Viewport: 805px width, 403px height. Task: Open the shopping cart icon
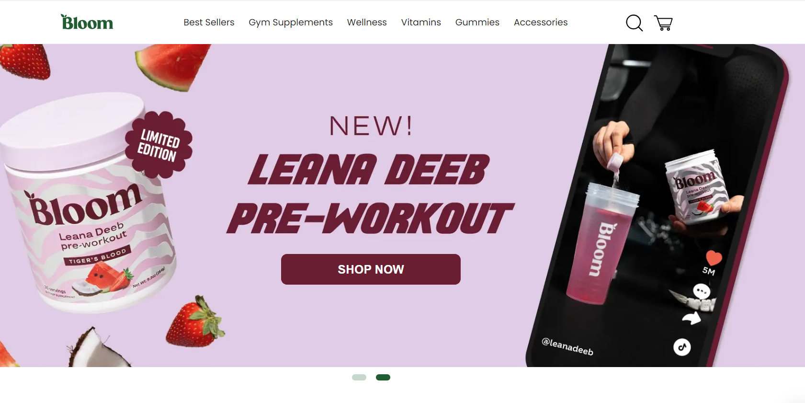point(663,23)
